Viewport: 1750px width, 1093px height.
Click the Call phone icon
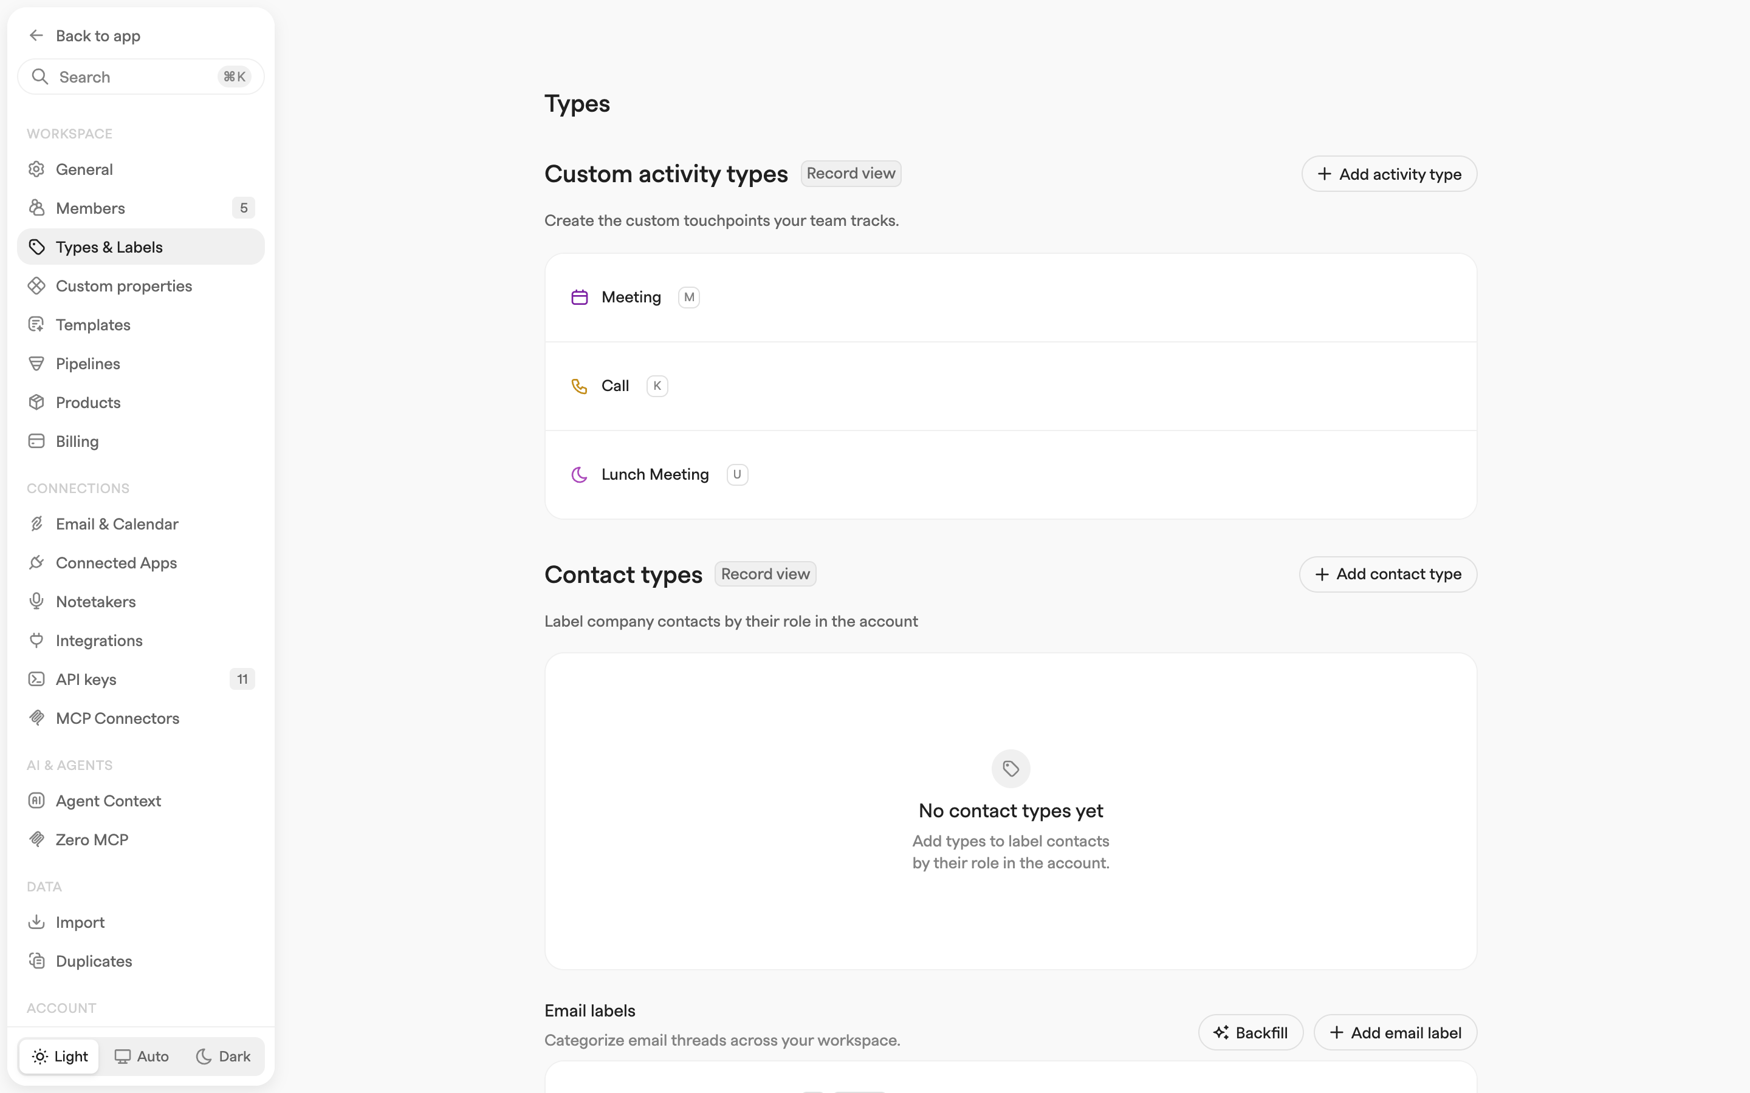(579, 386)
